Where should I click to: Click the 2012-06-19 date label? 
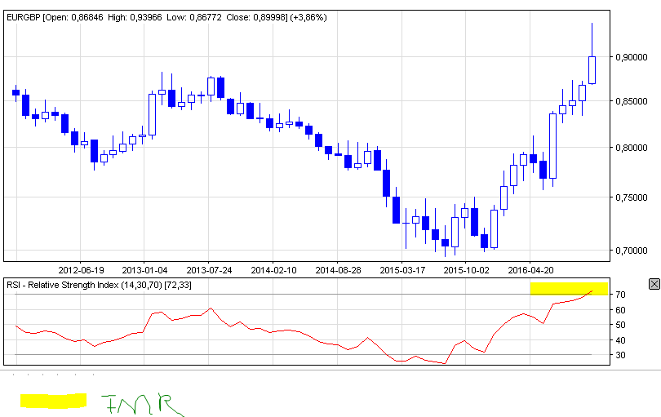82,269
